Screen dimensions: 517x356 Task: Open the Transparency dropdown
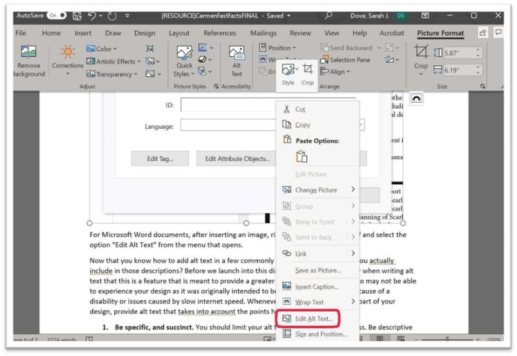tap(112, 74)
